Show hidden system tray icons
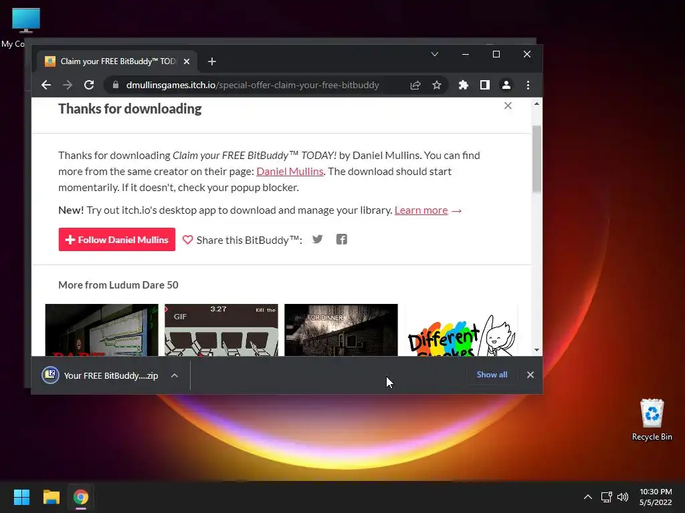 point(587,497)
